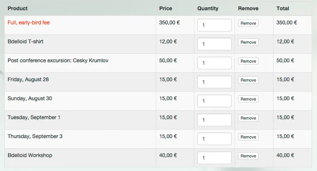Remove the Tuesday, September 1 item
This screenshot has height=171, width=317.
248,118
